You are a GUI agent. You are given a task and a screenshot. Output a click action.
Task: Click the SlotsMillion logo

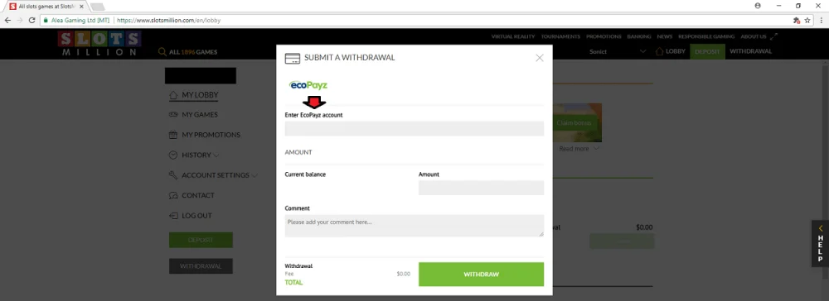[99, 44]
